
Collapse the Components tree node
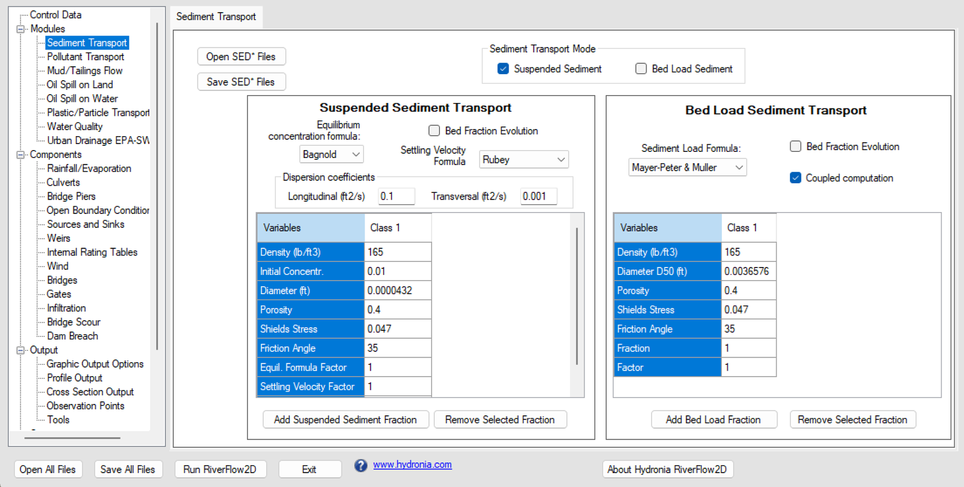[x=20, y=155]
